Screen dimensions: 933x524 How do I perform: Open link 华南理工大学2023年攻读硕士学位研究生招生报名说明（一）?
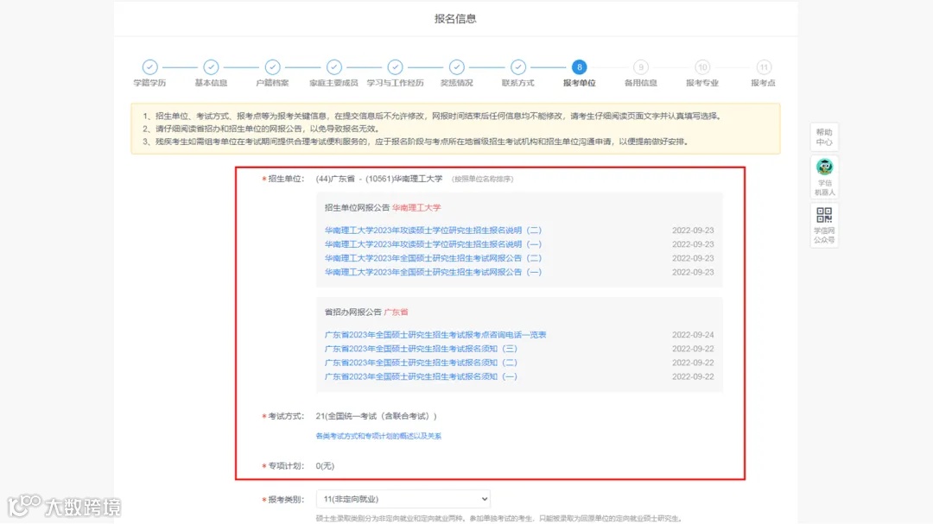pyautogui.click(x=433, y=244)
